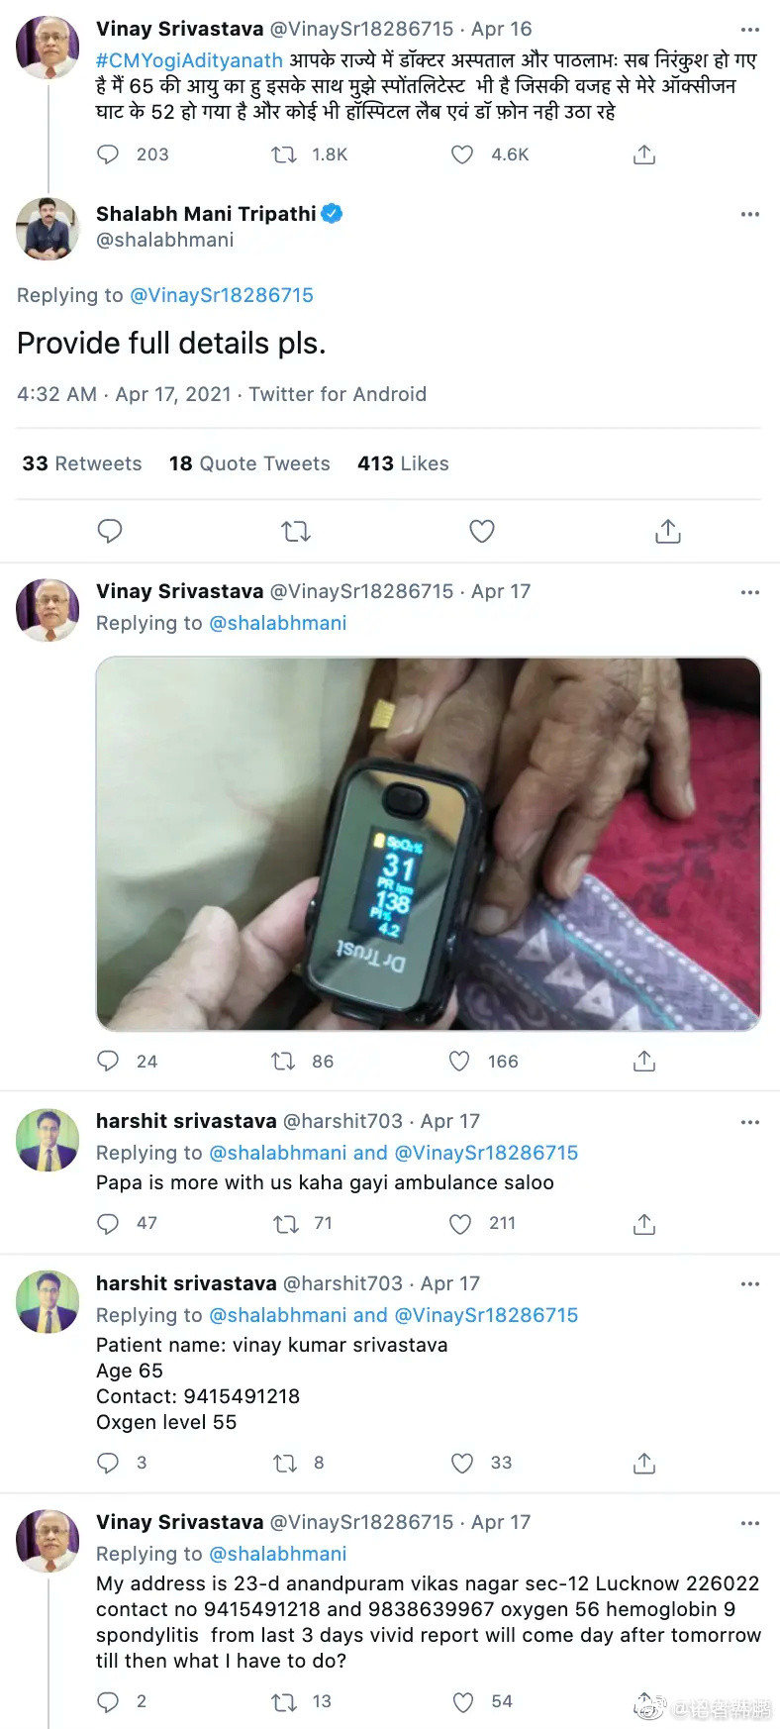Retweet Shalabh Mani Tripathi's main tweet

click(x=296, y=532)
